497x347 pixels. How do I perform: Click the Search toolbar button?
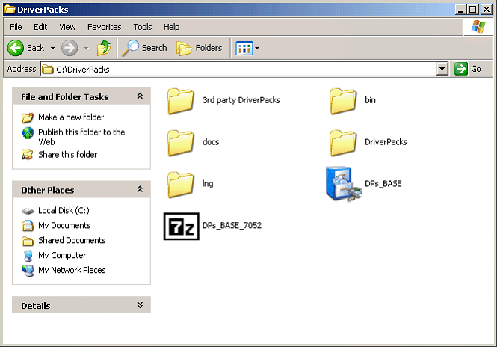(145, 48)
